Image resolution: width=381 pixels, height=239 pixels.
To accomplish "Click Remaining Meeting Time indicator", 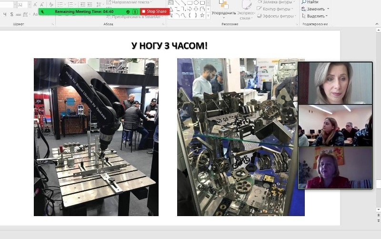I will pyautogui.click(x=84, y=11).
